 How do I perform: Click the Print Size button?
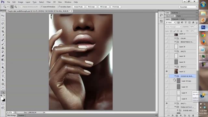(116, 7)
